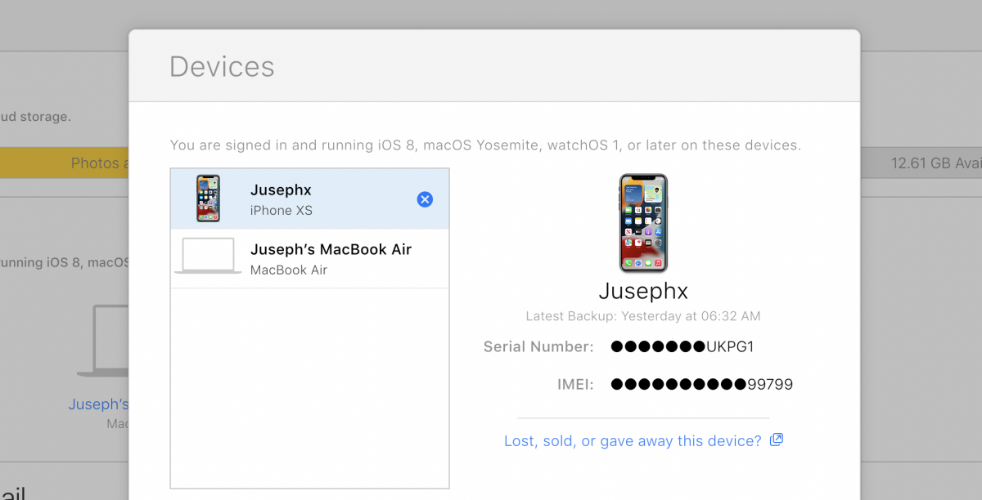Click the external link icon after lost device link
Screen dimensions: 982x500
(777, 440)
